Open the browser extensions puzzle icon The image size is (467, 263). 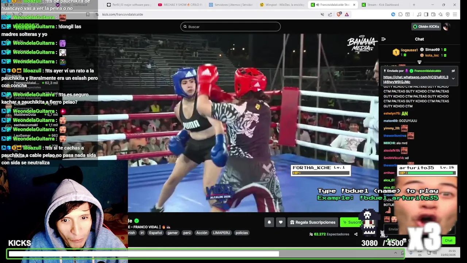(x=400, y=14)
